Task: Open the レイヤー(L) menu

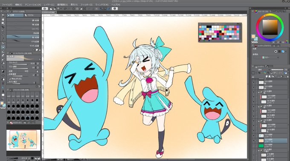Action: [49, 4]
